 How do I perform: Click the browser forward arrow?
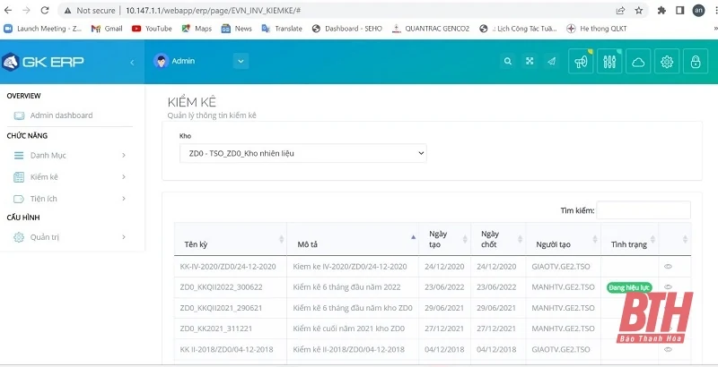click(x=27, y=10)
